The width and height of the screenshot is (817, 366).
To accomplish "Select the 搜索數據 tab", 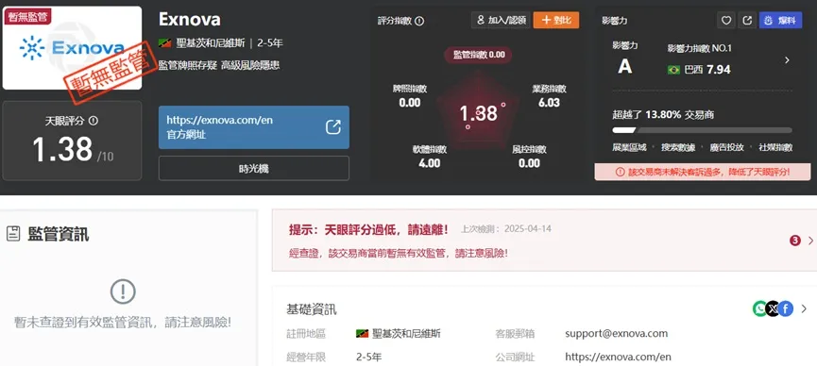I will [x=678, y=147].
